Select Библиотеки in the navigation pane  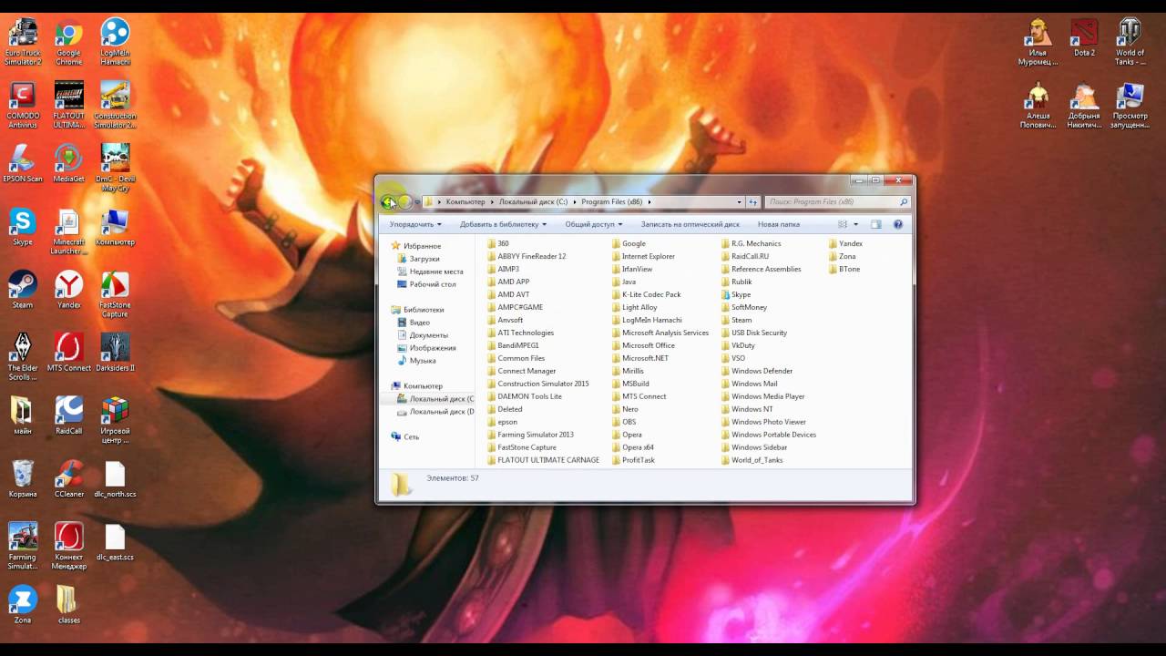tap(417, 310)
